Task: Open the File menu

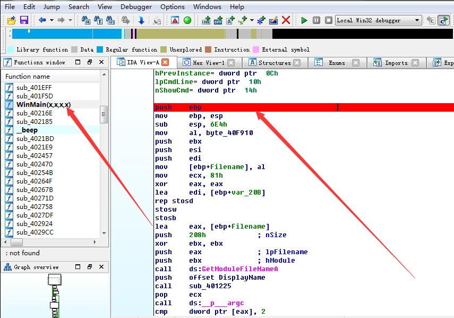Action: [10, 7]
